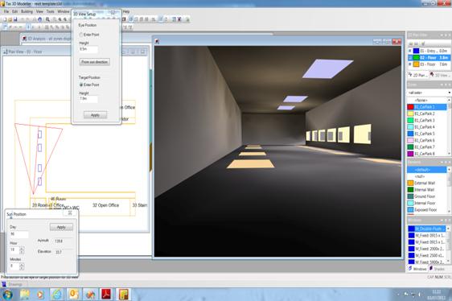The height and width of the screenshot is (301, 452).
Task: Click the From sun direction button
Action: [x=95, y=62]
